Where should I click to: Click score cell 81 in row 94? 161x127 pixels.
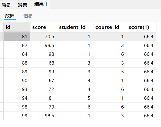44,98
